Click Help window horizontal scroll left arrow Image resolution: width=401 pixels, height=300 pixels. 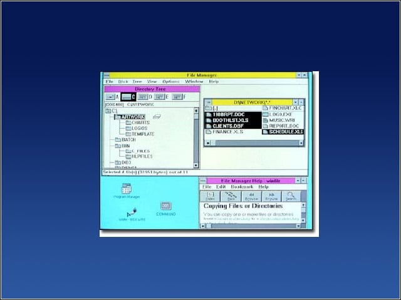tap(202, 226)
